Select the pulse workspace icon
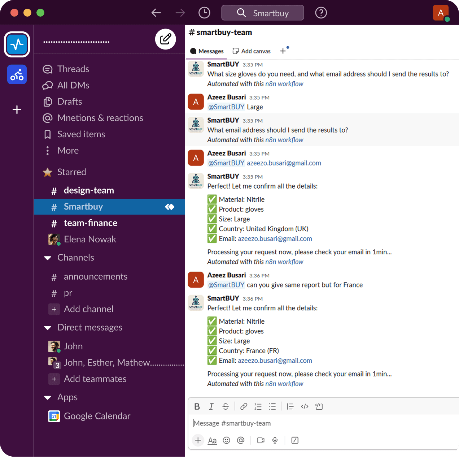The height and width of the screenshot is (457, 459). 17,44
